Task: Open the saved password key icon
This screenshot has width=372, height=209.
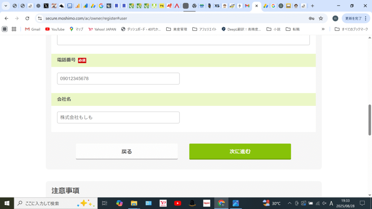Action: pos(311,18)
